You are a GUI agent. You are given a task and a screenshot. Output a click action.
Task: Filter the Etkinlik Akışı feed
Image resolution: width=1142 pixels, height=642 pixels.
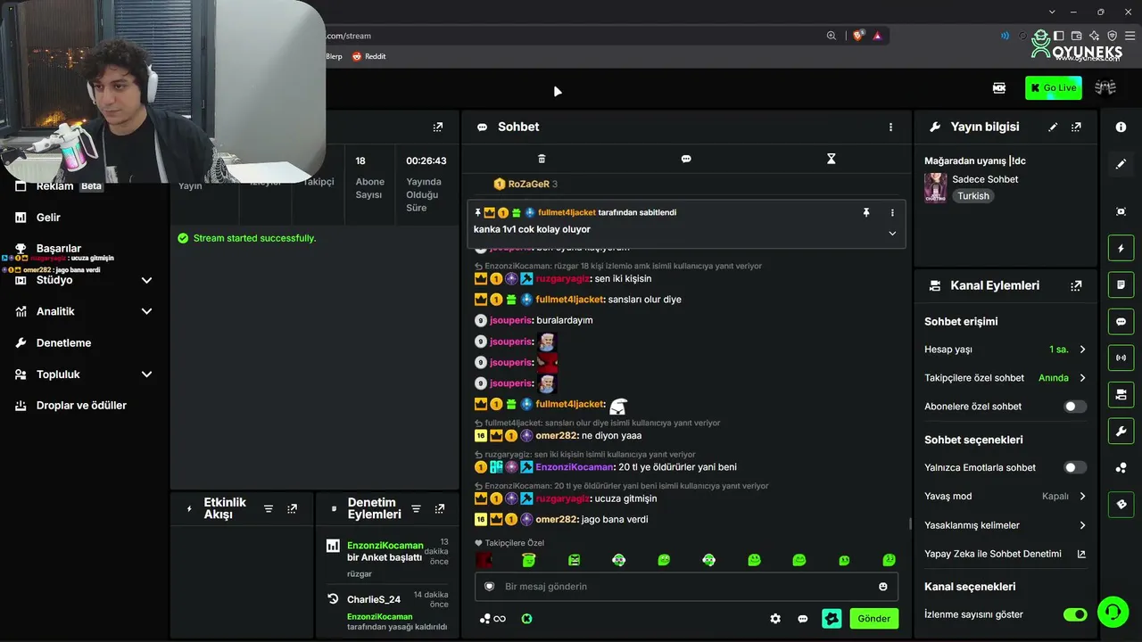pyautogui.click(x=269, y=509)
